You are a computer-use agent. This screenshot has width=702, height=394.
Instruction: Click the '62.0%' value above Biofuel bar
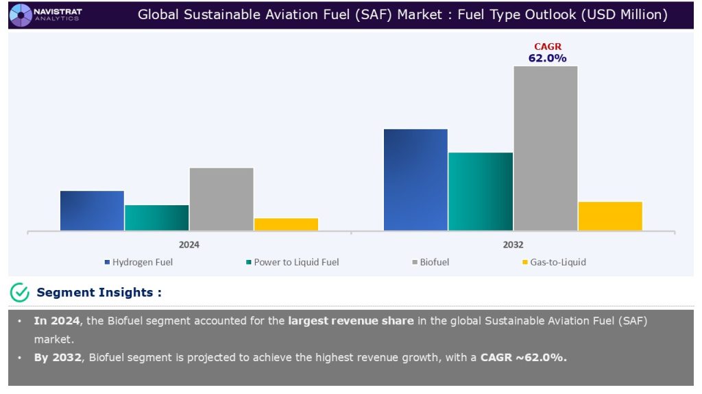pyautogui.click(x=548, y=58)
